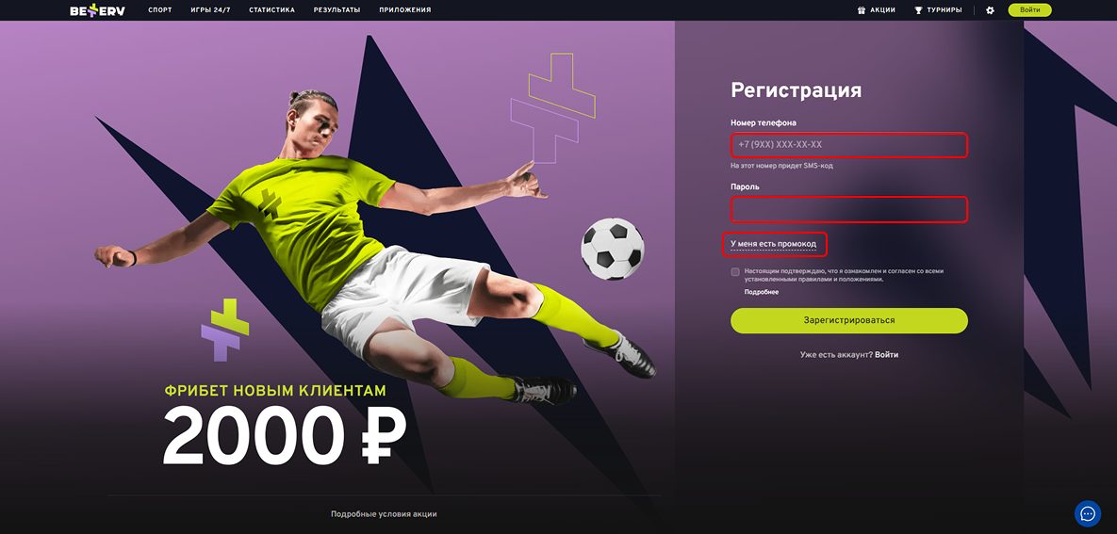Click the BETERV logo in the header
The width and height of the screenshot is (1117, 534).
click(97, 10)
